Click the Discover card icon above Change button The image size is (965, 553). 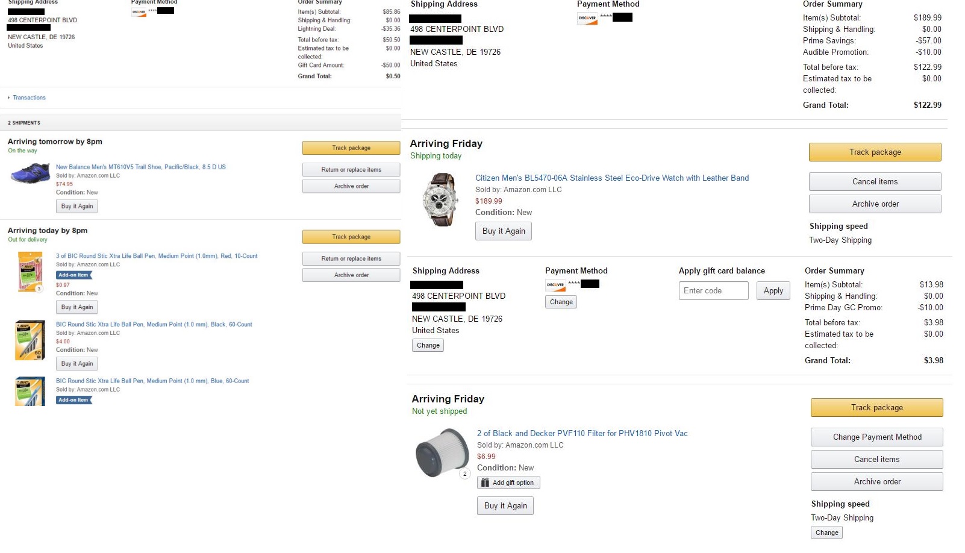point(555,284)
